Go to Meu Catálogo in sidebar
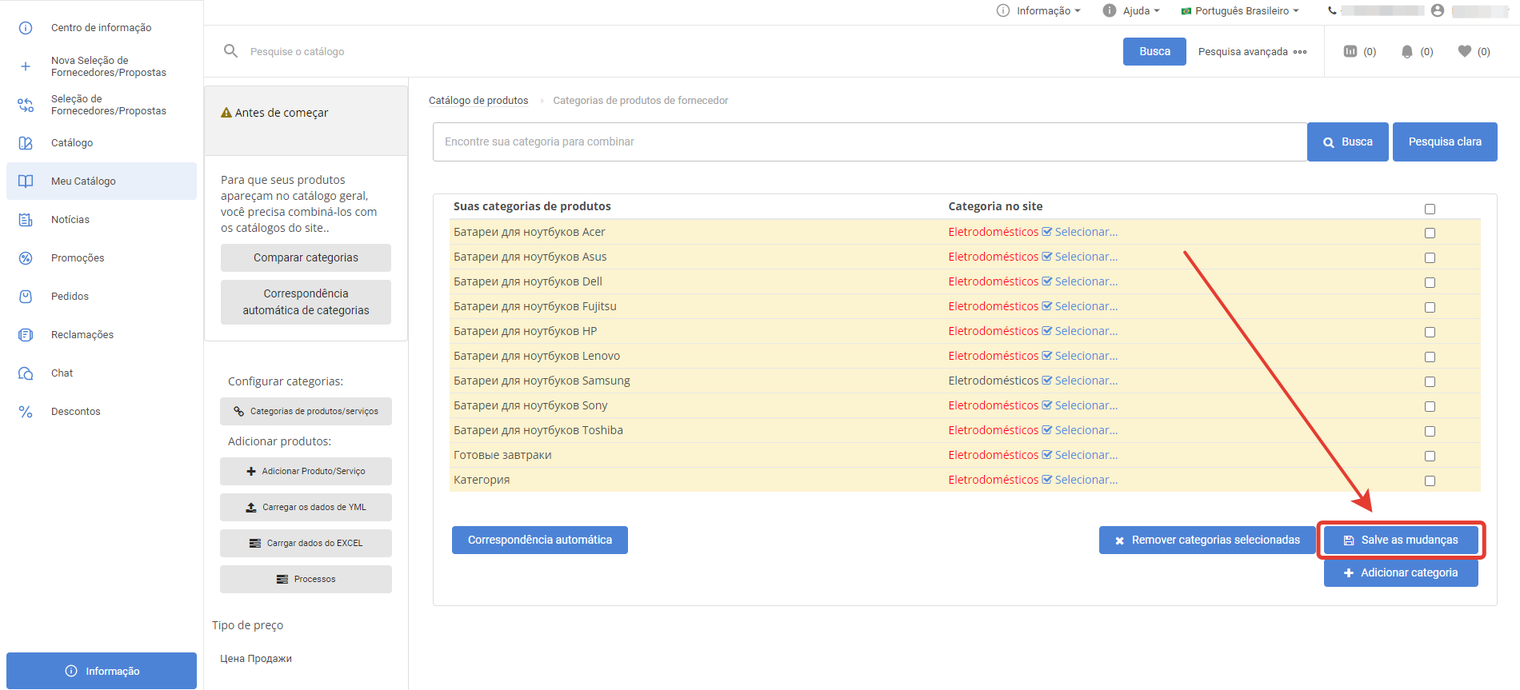 point(83,181)
